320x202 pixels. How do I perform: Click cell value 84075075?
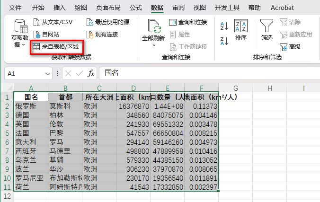168,115
